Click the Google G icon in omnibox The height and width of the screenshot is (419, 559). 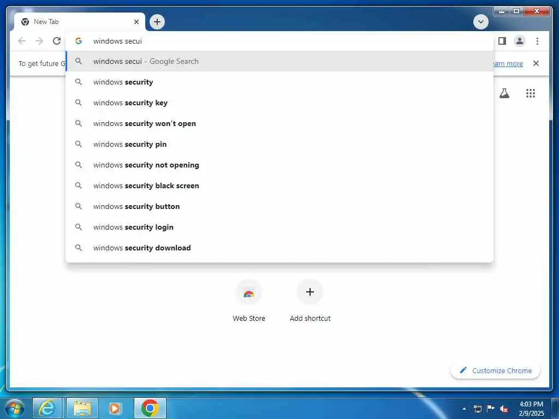[79, 41]
